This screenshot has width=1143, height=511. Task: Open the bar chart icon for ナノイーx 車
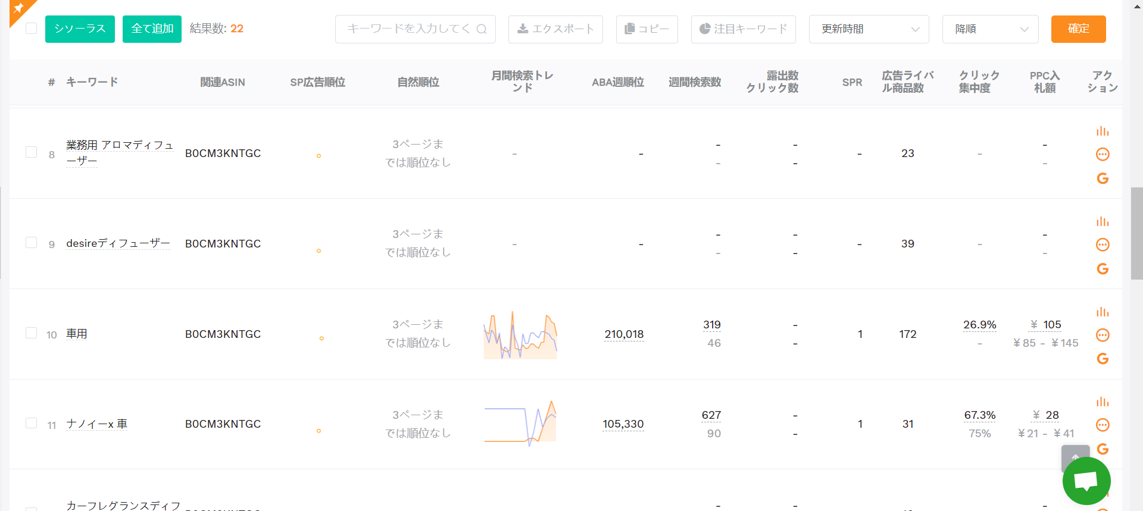tap(1103, 402)
